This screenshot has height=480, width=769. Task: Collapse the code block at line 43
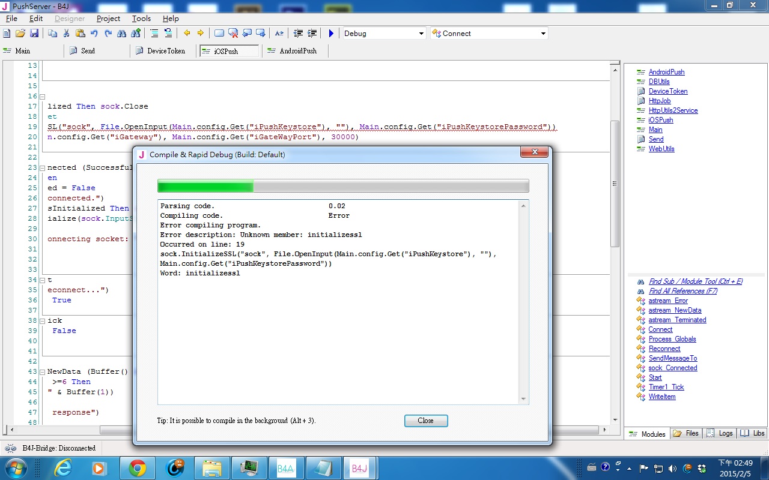42,372
